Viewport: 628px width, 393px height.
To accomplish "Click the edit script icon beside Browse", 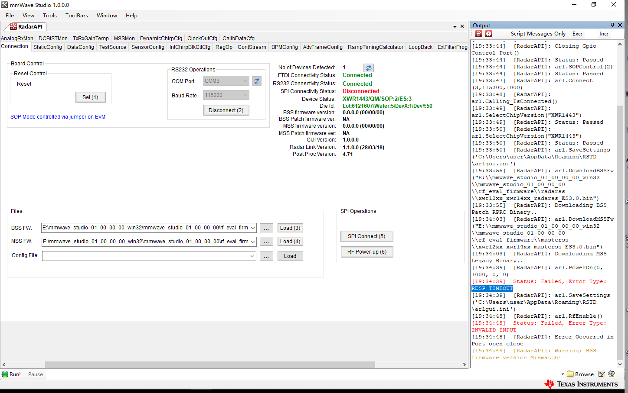I will 602,374.
